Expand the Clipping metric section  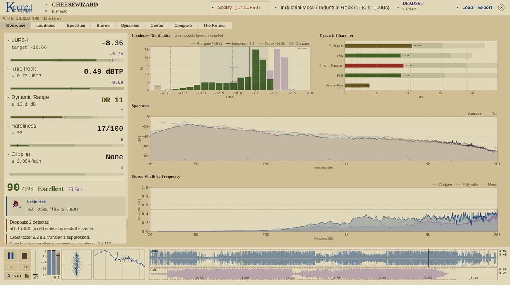click(x=8, y=154)
